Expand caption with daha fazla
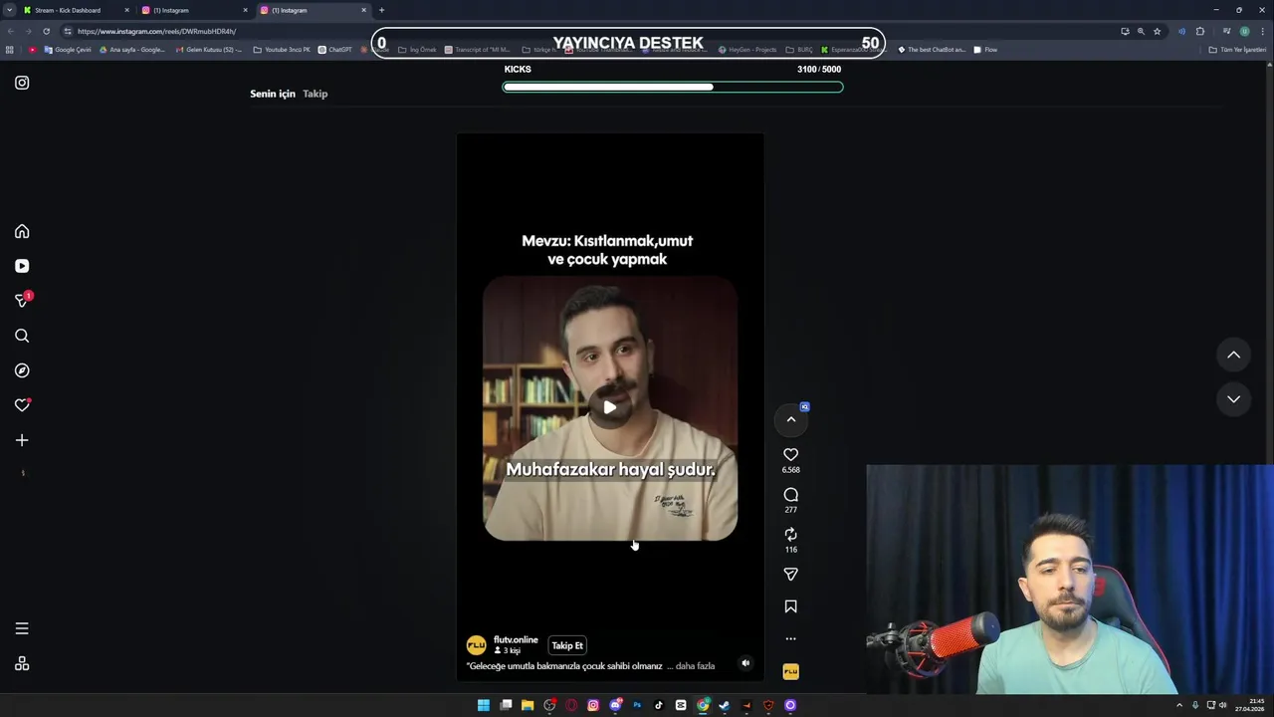Viewport: 1274px width, 717px height. point(695,666)
